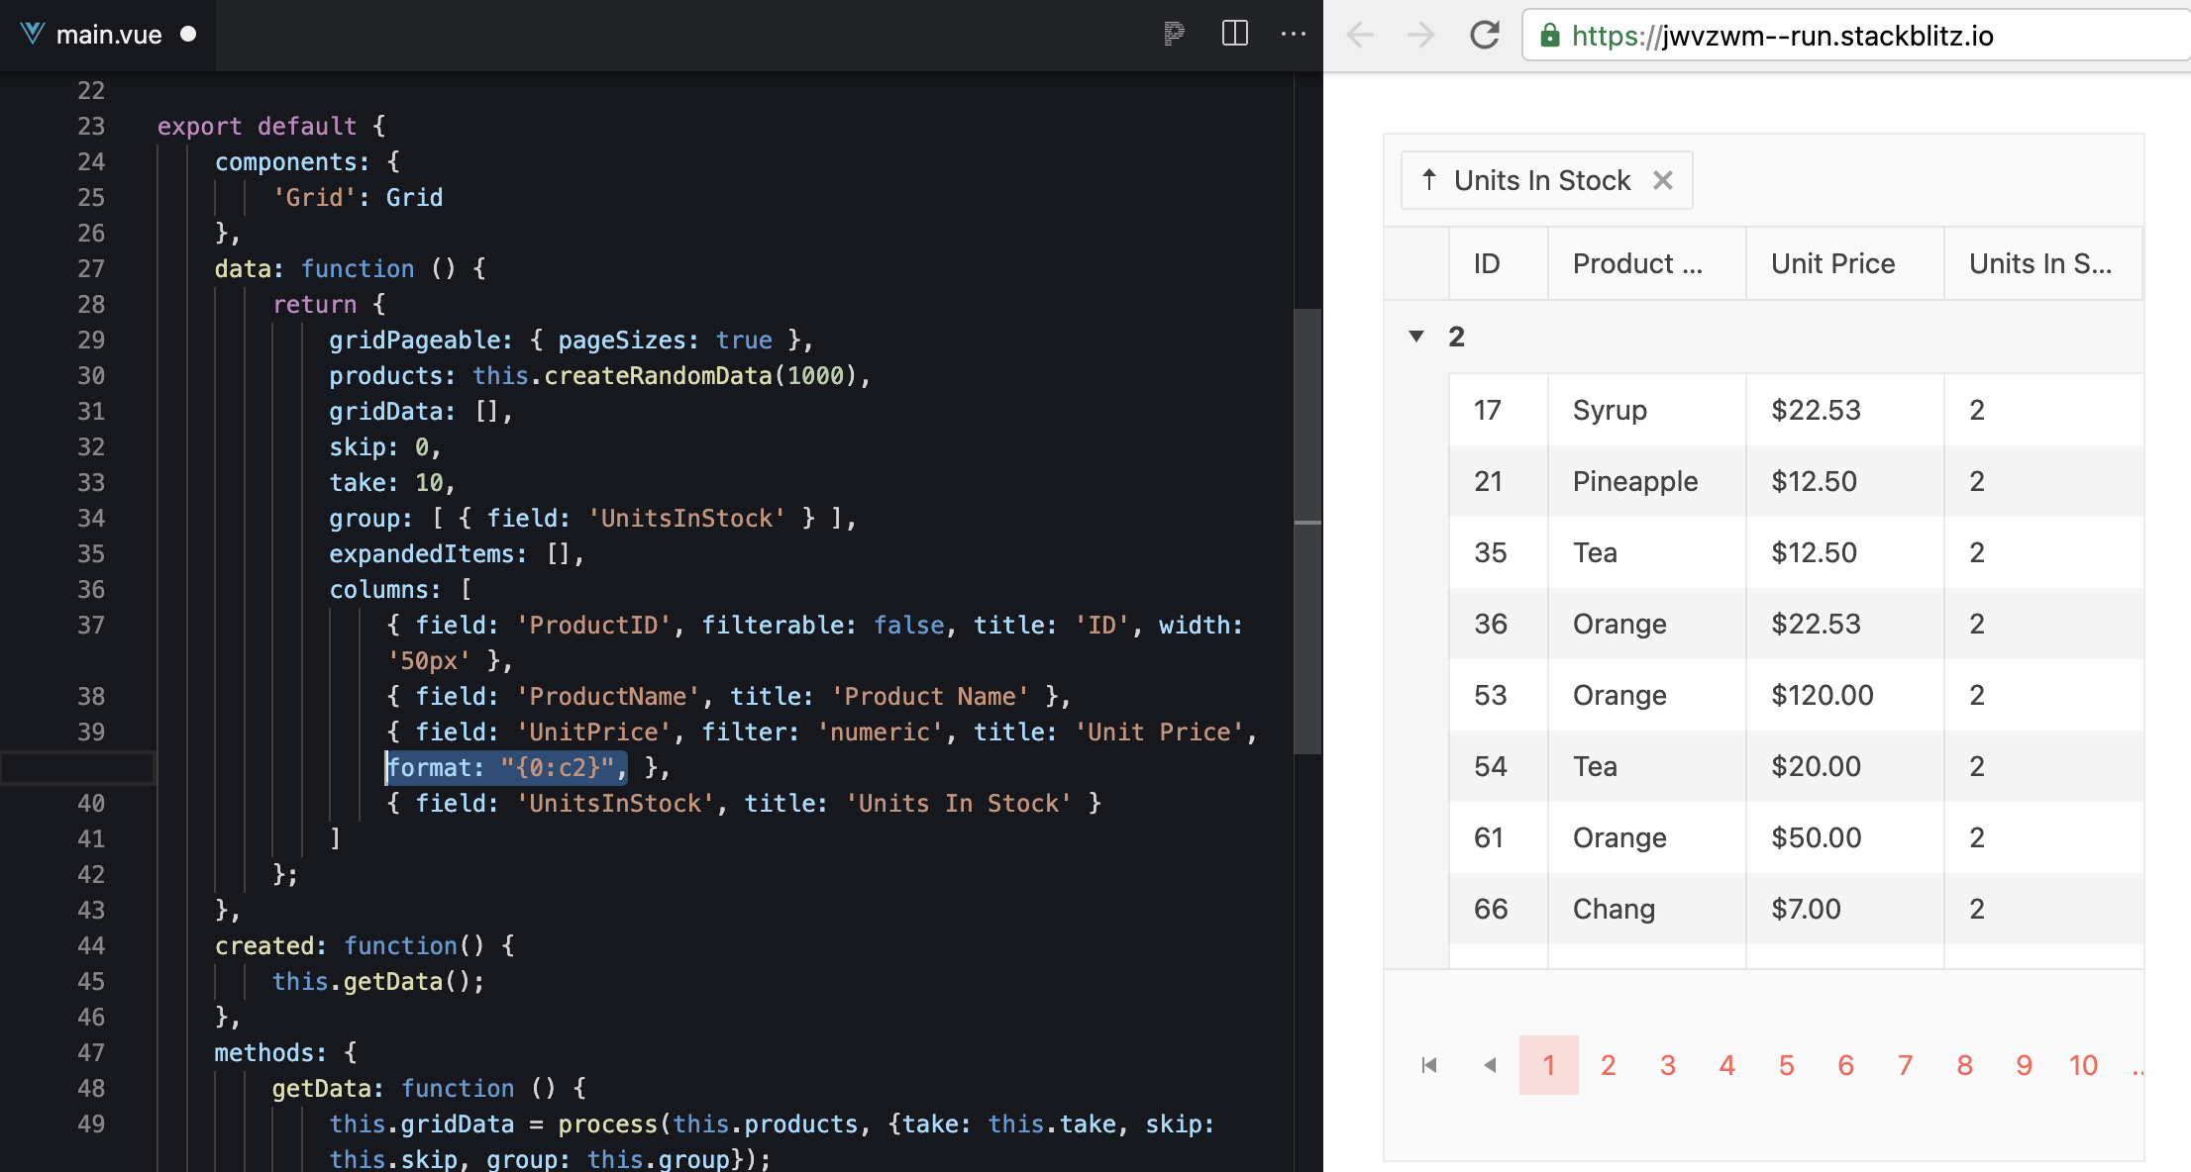Go to first page pager arrow
This screenshot has width=2191, height=1172.
pos(1429,1065)
